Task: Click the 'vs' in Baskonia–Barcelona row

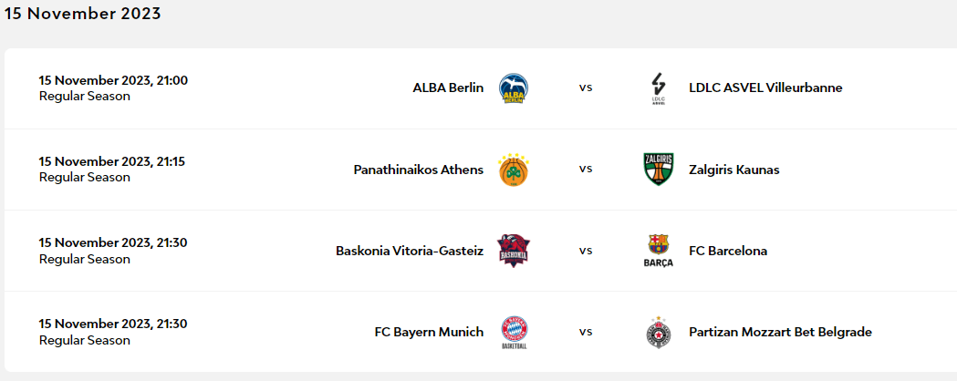Action: tap(586, 251)
